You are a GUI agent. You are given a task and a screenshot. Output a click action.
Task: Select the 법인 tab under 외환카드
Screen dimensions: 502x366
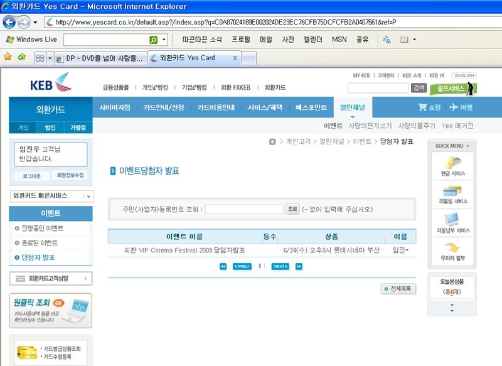pos(50,127)
